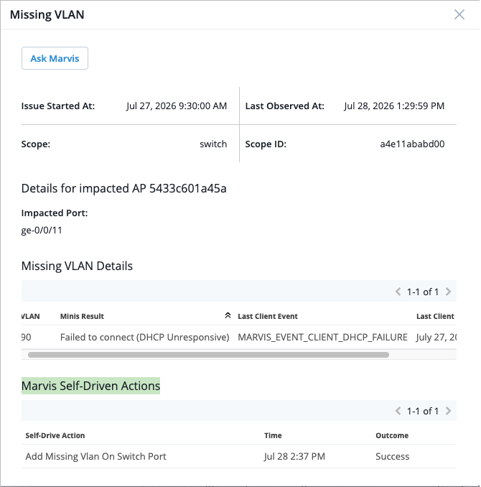Click the Last Client Event column header

click(268, 316)
